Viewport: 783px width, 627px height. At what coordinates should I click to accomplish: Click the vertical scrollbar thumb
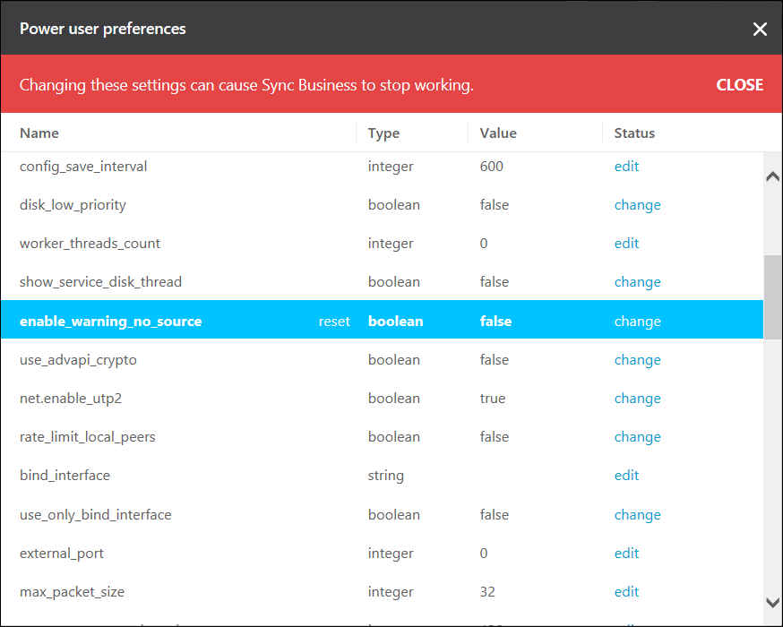772,296
